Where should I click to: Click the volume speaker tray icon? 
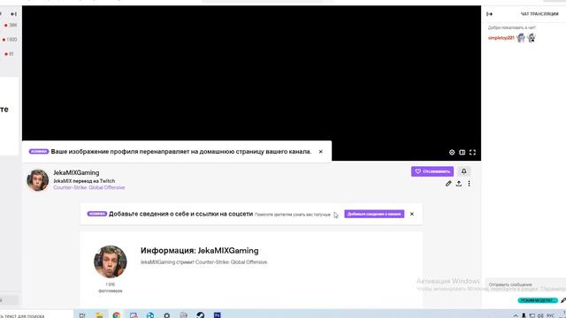pos(540,316)
